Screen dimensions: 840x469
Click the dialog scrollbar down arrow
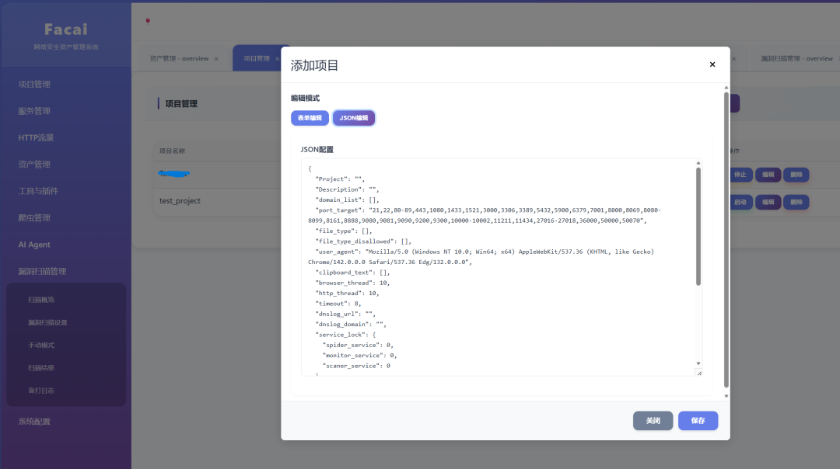pyautogui.click(x=726, y=396)
